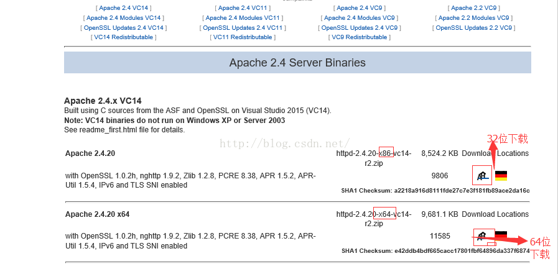Click the Windows XP compatibility note
The height and width of the screenshot is (274, 558).
174,121
